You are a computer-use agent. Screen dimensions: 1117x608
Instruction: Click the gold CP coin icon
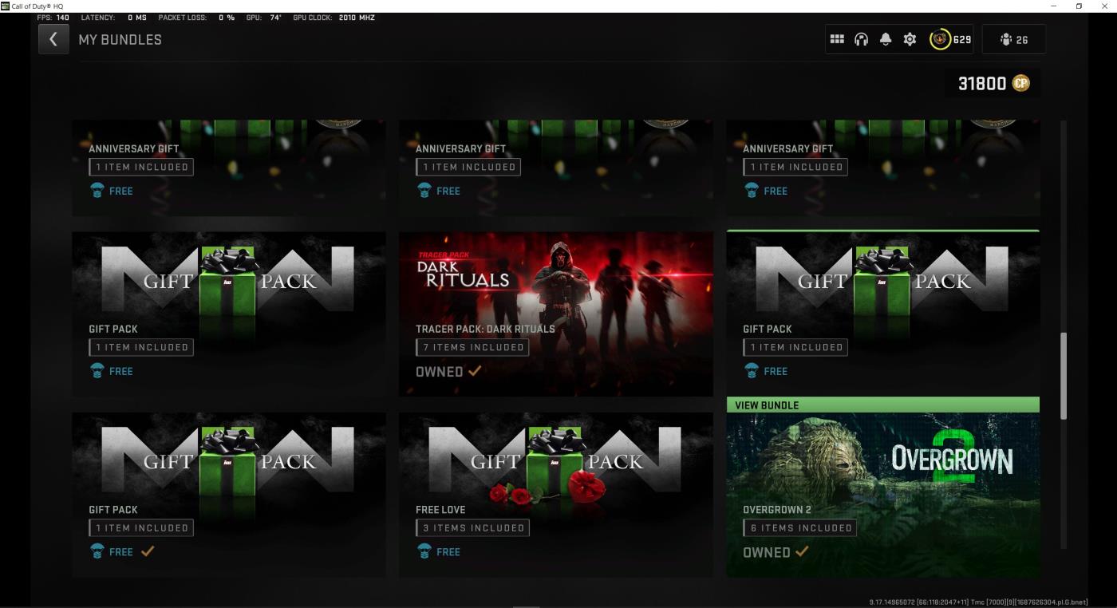pyautogui.click(x=1020, y=83)
